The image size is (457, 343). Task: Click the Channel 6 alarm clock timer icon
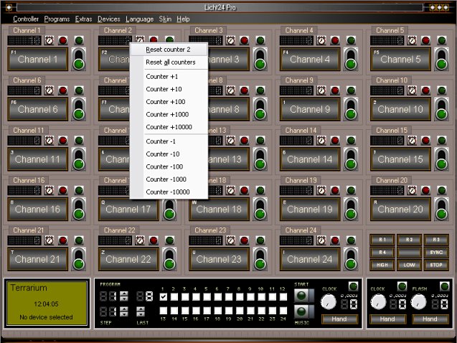point(50,90)
